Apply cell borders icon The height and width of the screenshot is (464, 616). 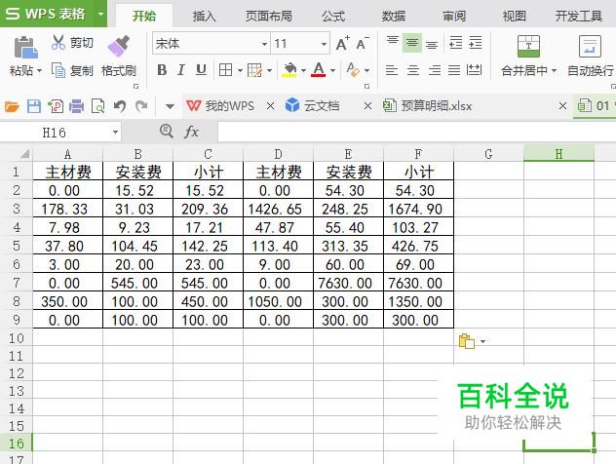(225, 70)
